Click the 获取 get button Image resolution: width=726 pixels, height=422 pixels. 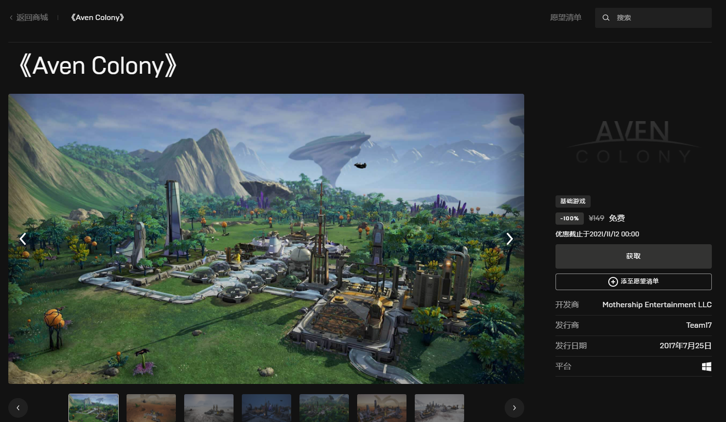633,256
